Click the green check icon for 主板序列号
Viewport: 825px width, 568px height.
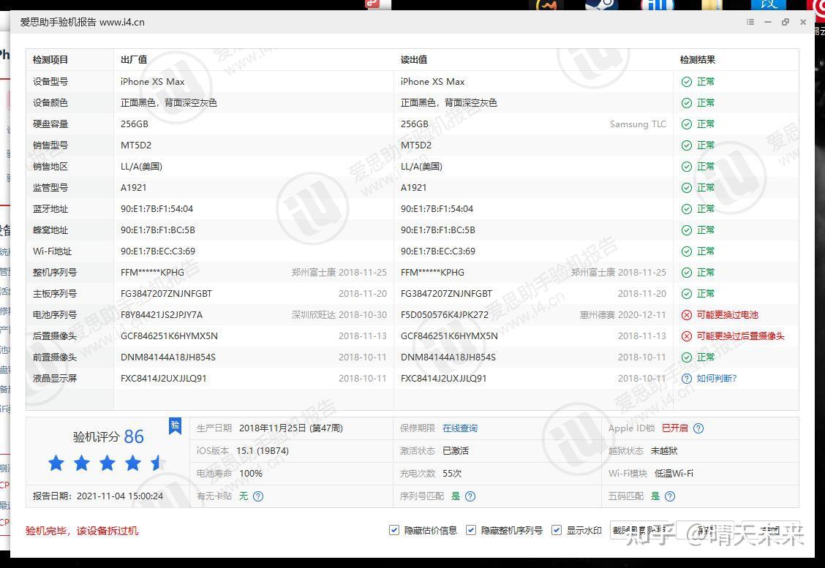(687, 293)
